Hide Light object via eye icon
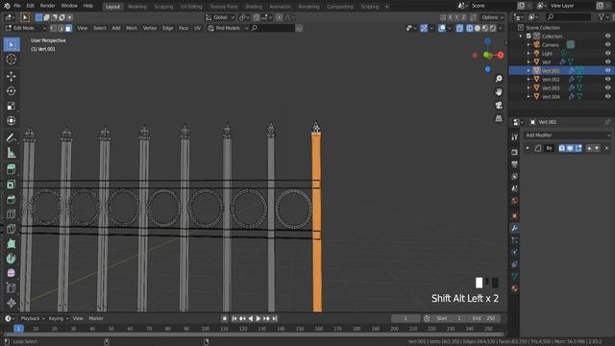 pyautogui.click(x=607, y=54)
